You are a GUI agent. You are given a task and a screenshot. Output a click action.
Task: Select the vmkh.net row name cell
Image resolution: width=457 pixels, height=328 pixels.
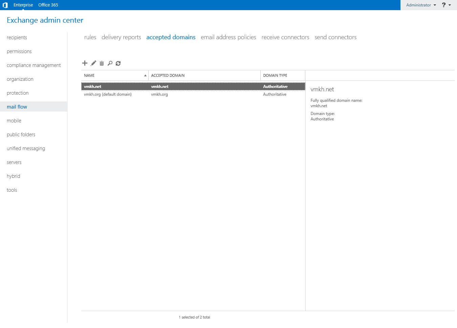(x=92, y=87)
